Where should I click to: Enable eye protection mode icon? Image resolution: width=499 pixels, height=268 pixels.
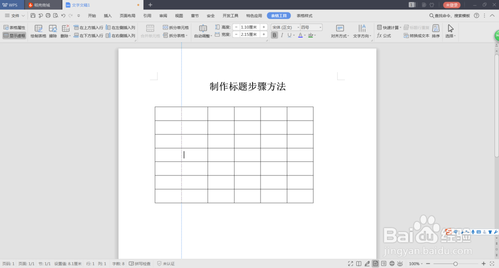tap(400, 264)
